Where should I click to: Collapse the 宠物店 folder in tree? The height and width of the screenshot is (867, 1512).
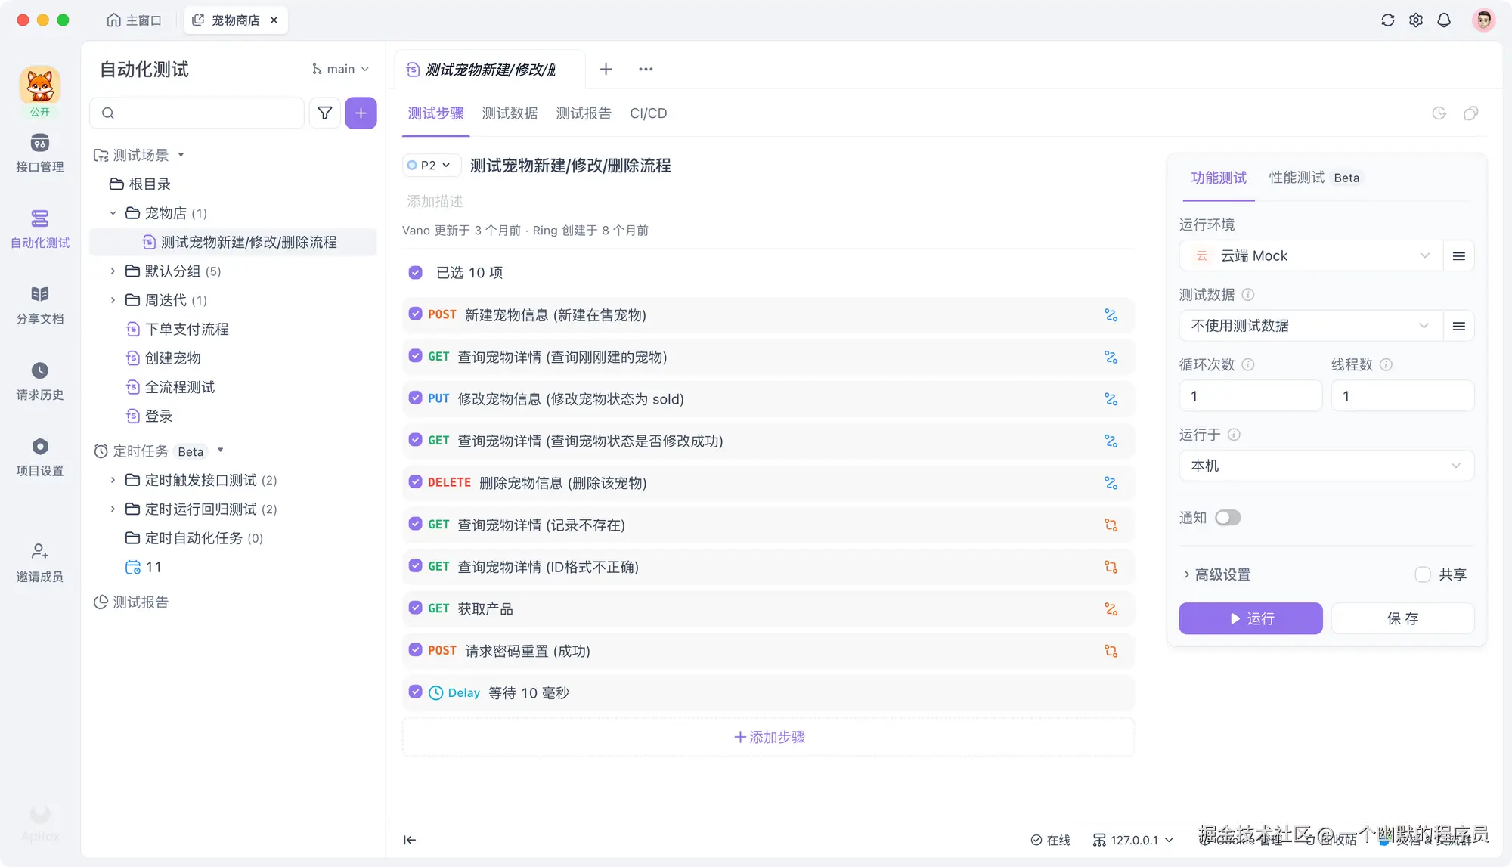[113, 213]
